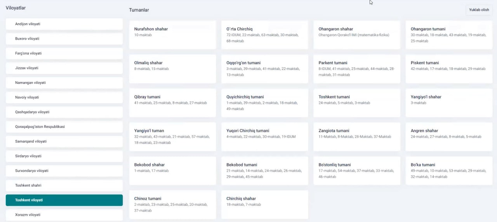
Task: Open the Oqqo'rg'on tumani card
Action: coord(265,69)
